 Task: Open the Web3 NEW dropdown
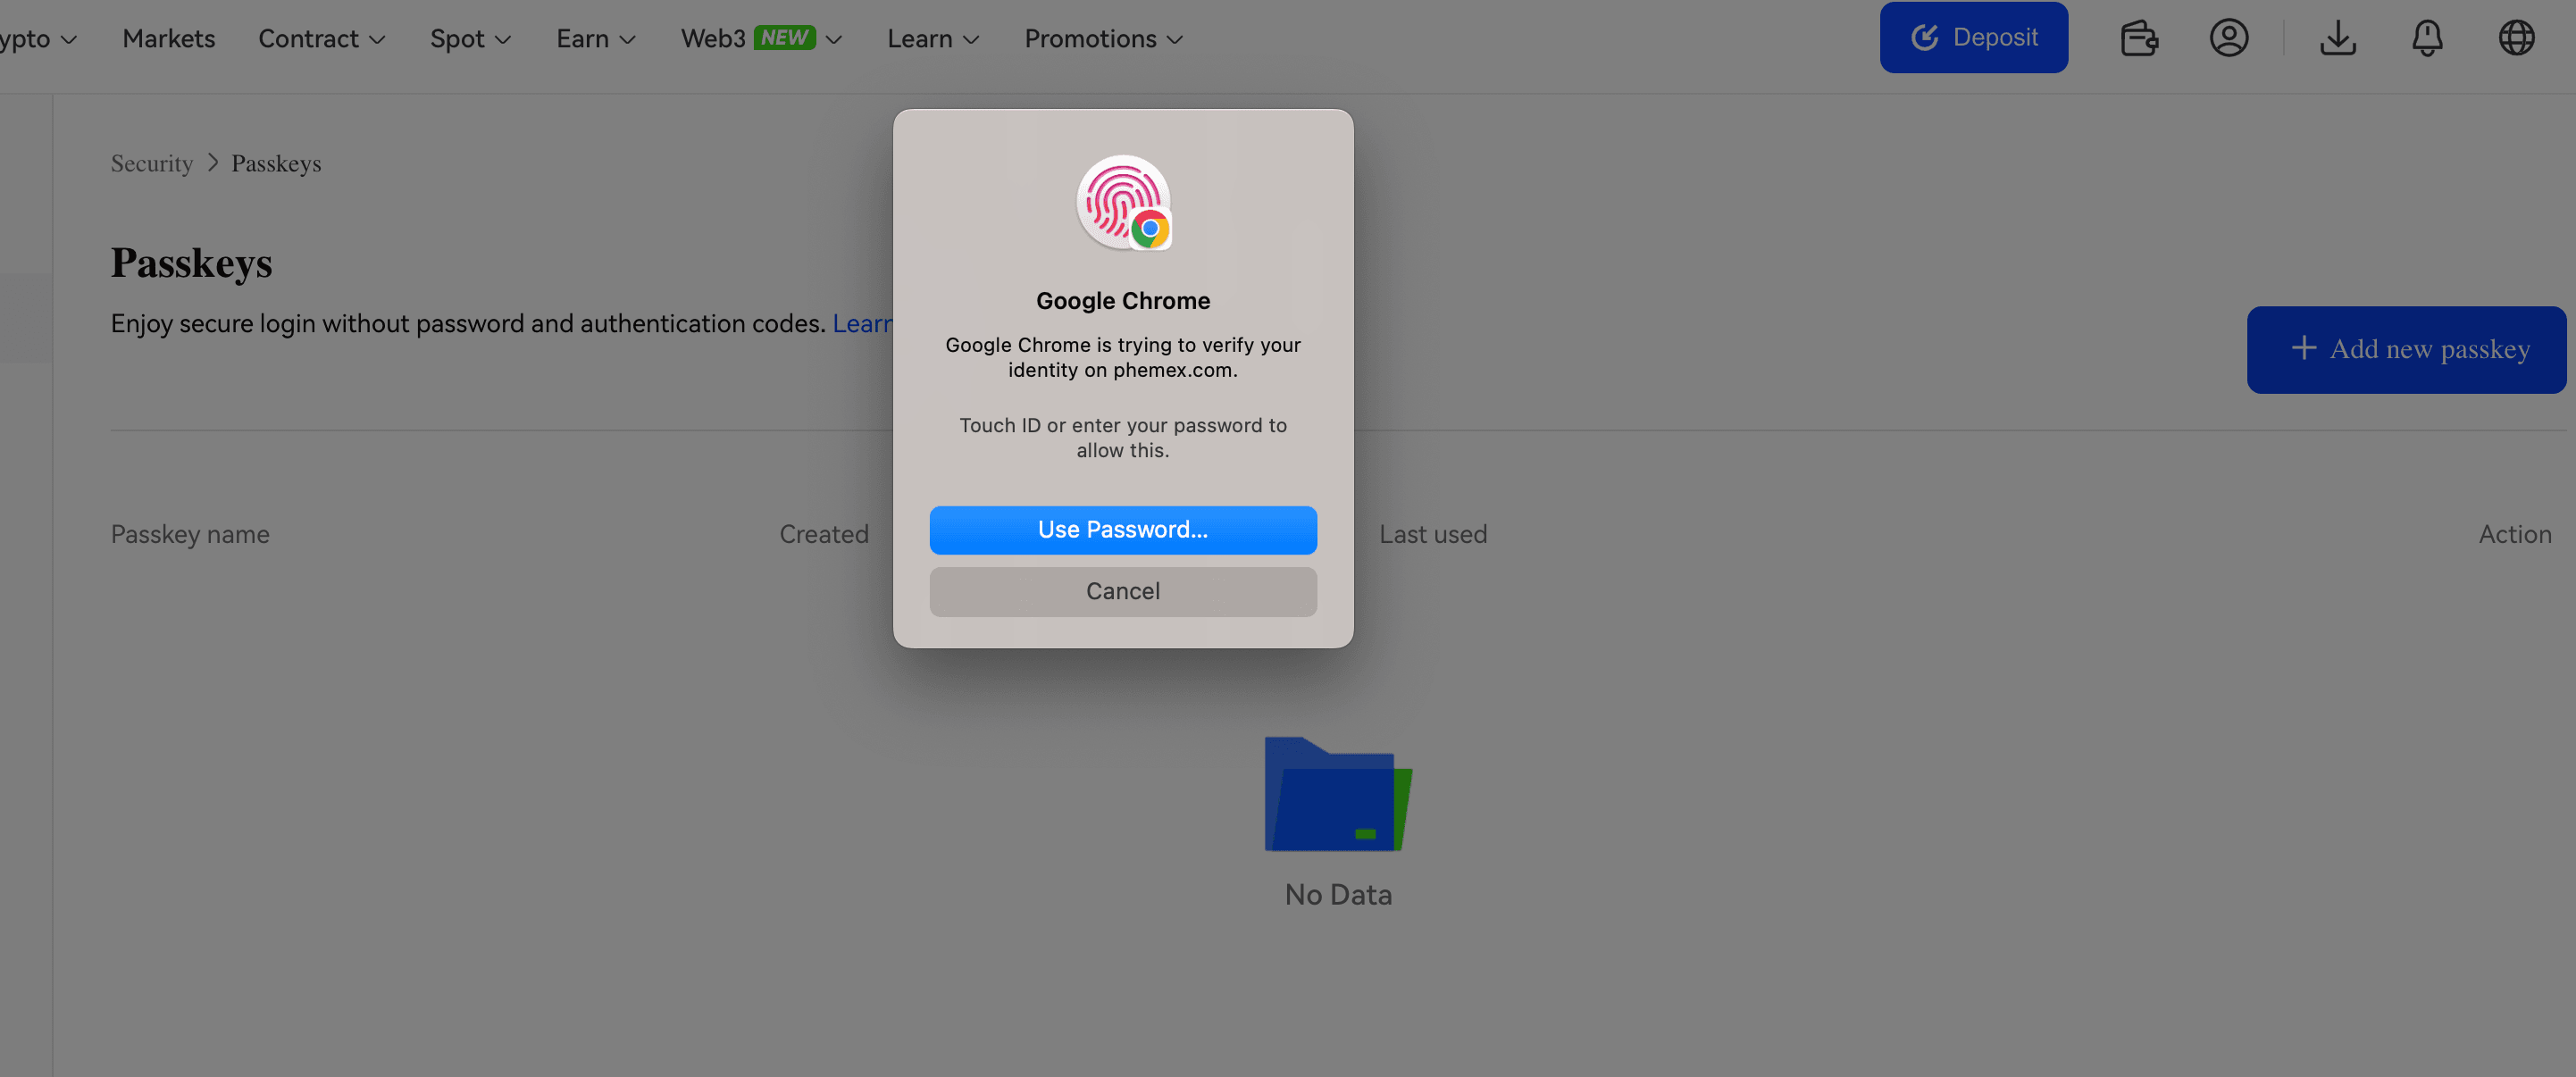click(761, 39)
